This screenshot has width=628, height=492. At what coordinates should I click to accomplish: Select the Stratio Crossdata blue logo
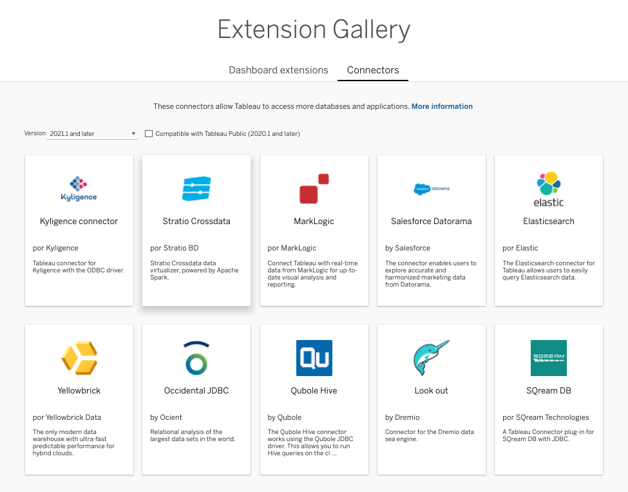[196, 189]
